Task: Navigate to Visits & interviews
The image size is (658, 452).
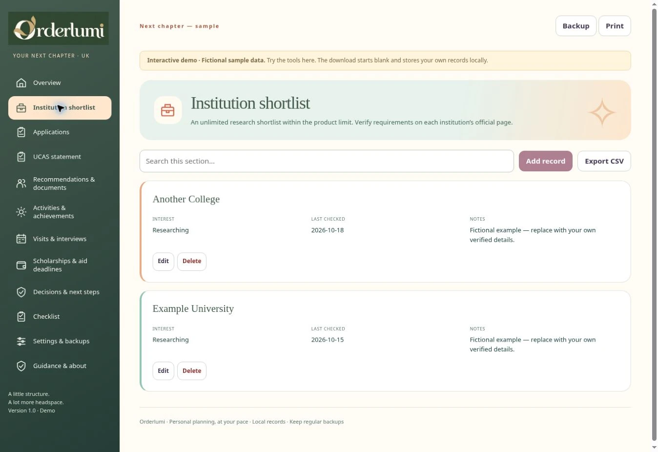Action: tap(60, 239)
